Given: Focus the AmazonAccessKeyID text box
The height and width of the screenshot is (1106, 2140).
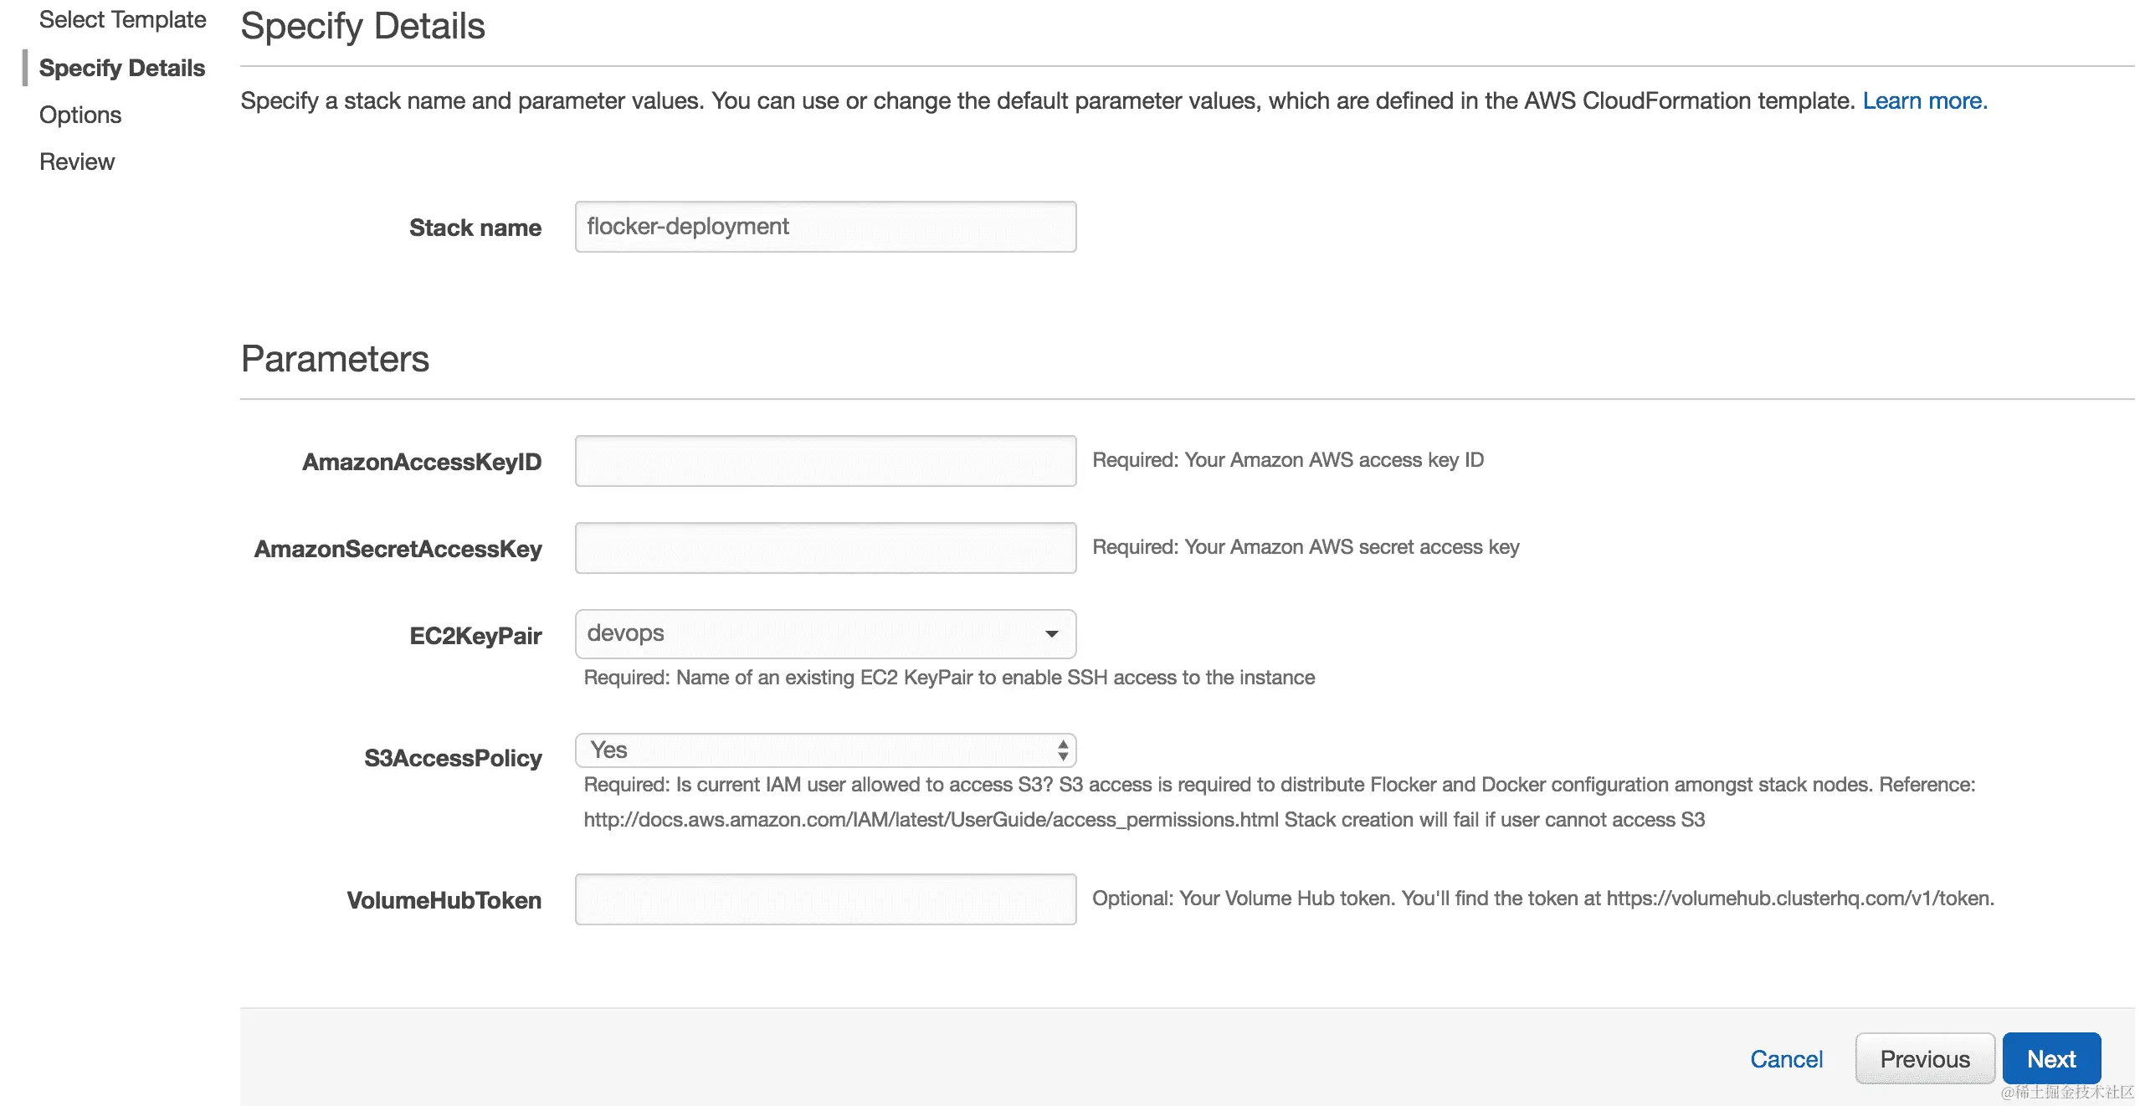Looking at the screenshot, I should tap(824, 461).
